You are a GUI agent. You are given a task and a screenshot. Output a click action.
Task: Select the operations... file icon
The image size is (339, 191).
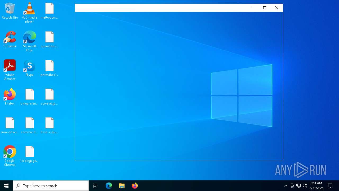[50, 40]
